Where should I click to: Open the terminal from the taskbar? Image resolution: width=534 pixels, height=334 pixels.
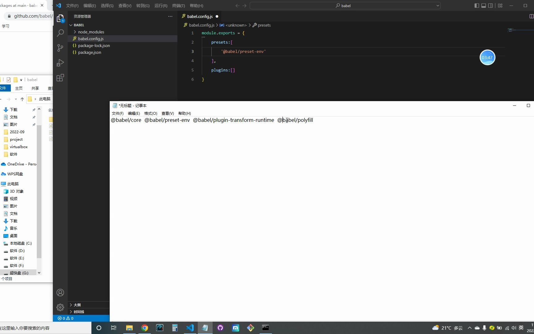point(265,328)
